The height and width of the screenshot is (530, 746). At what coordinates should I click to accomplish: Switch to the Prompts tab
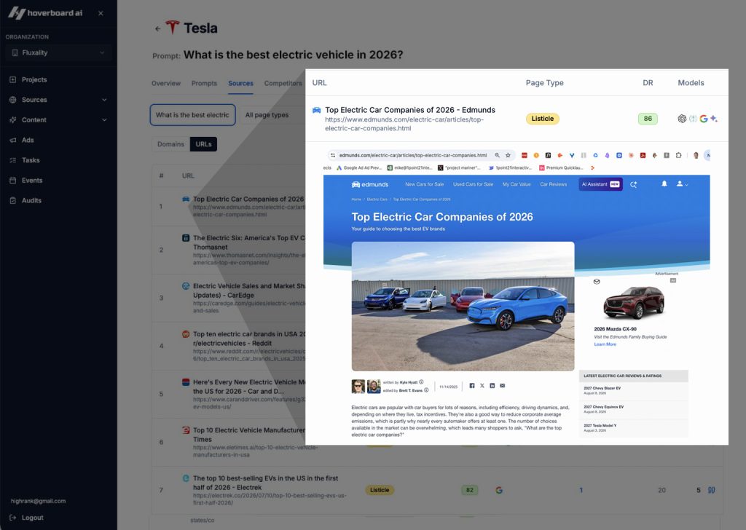click(x=204, y=83)
